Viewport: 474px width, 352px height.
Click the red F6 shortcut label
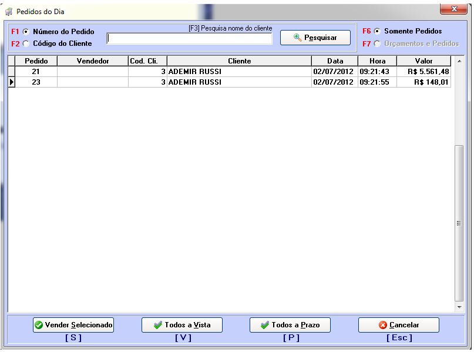367,31
